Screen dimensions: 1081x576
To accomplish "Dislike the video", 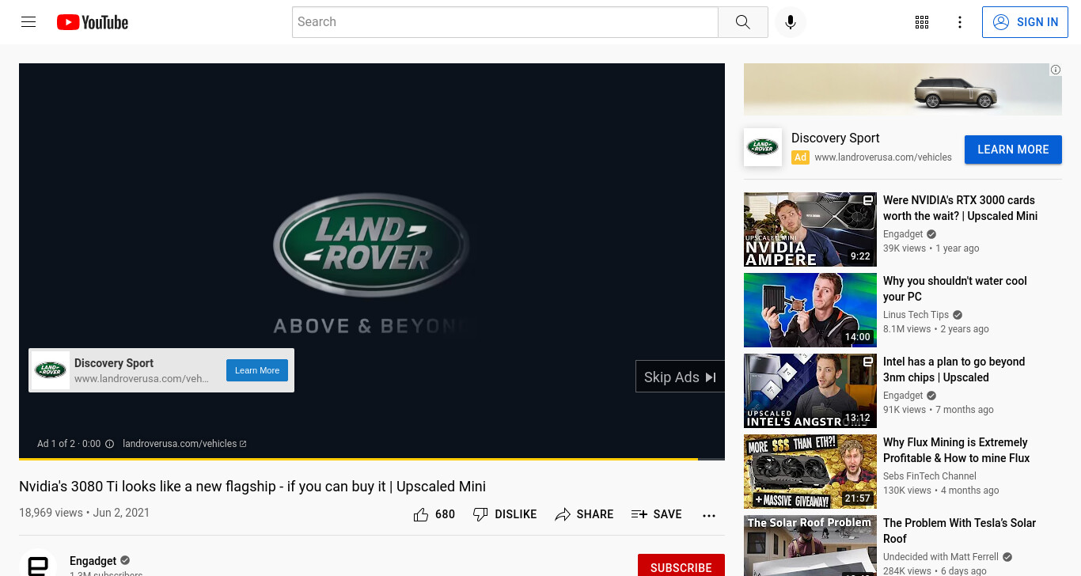I will pos(505,514).
